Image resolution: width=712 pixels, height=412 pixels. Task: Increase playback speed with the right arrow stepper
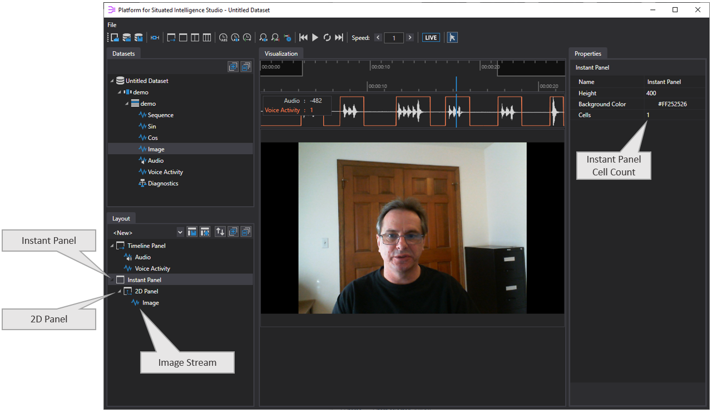pyautogui.click(x=410, y=37)
